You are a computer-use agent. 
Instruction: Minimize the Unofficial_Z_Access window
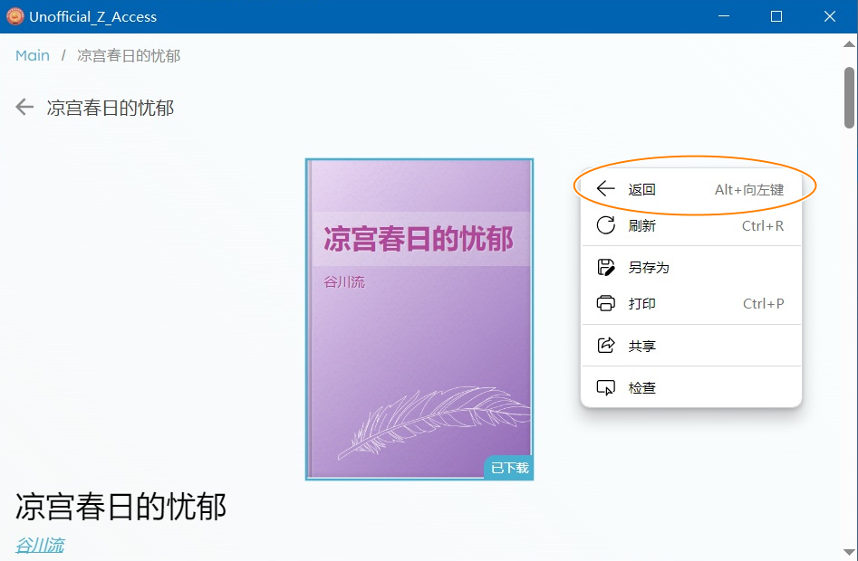[723, 16]
